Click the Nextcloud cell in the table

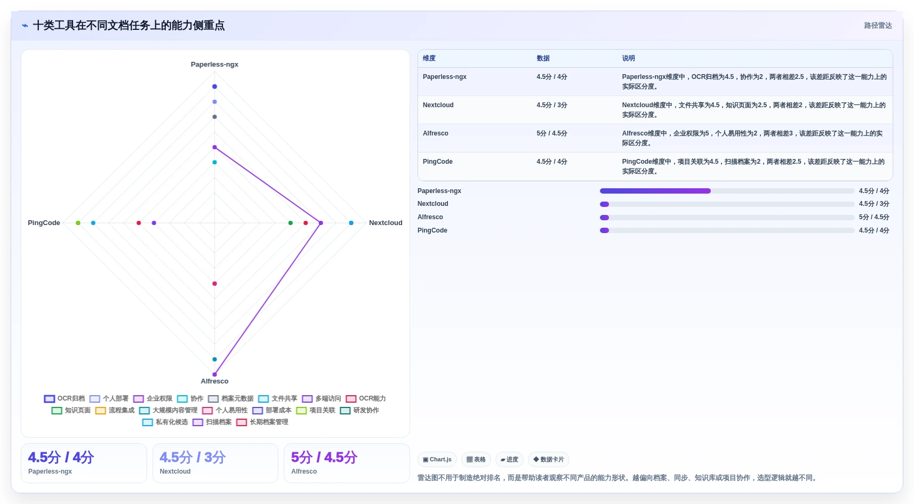pos(438,105)
